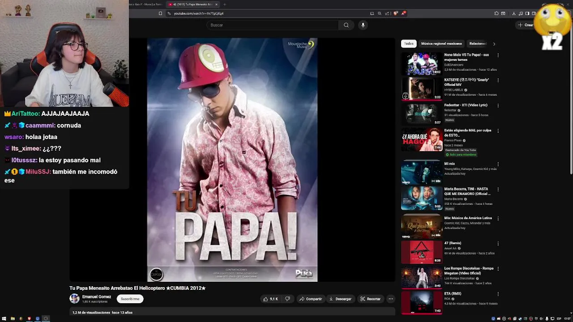Viewport: 573px width, 322px height.
Task: Open more actions menu beside Recortar
Action: (391, 299)
